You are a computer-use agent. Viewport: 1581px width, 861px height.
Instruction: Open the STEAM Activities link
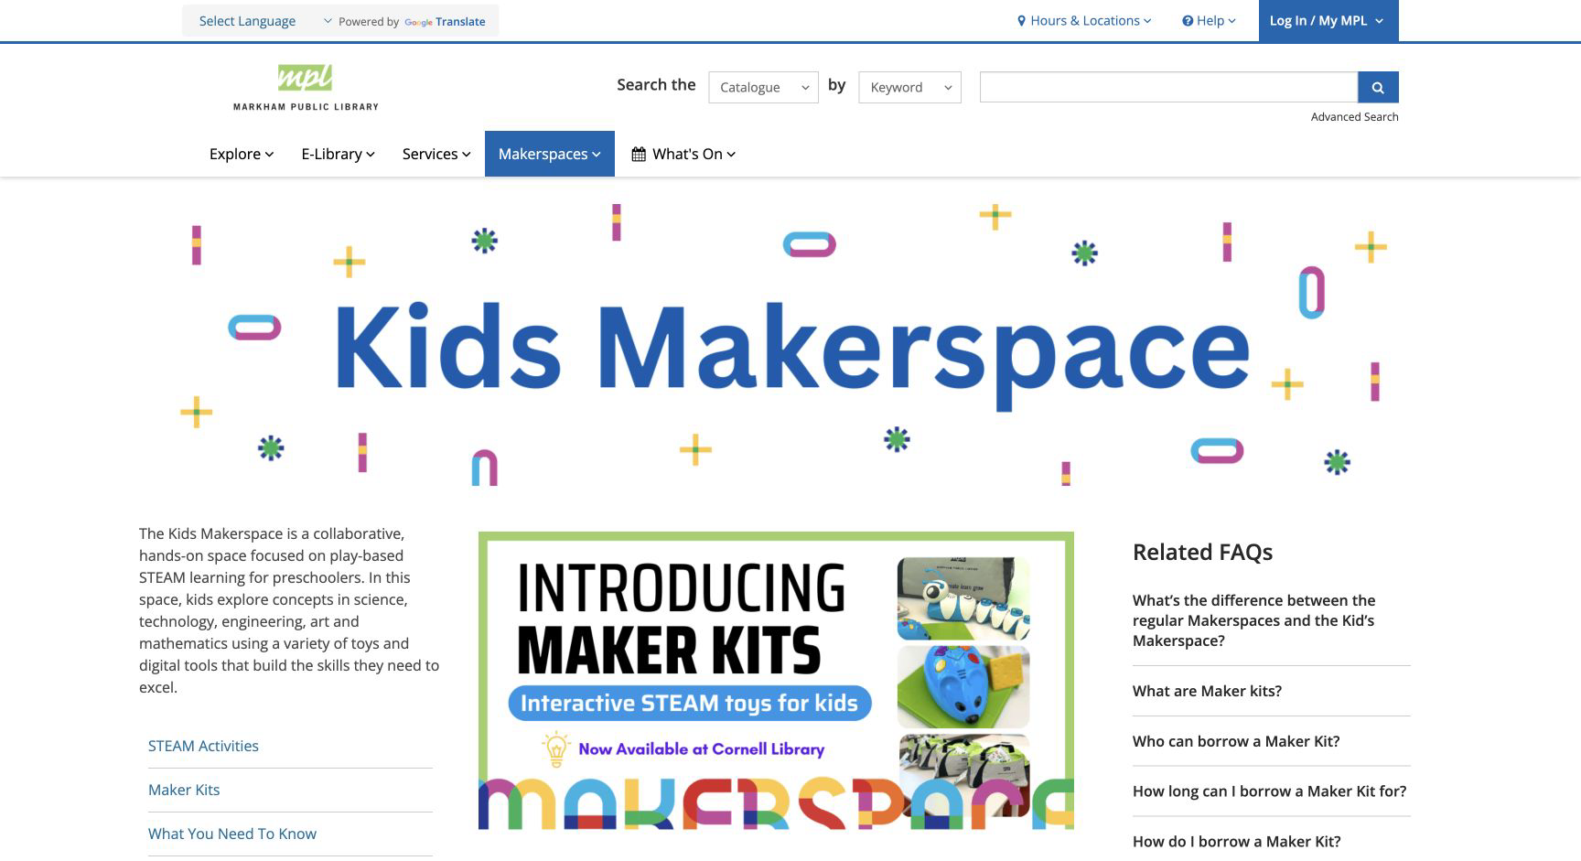point(203,746)
